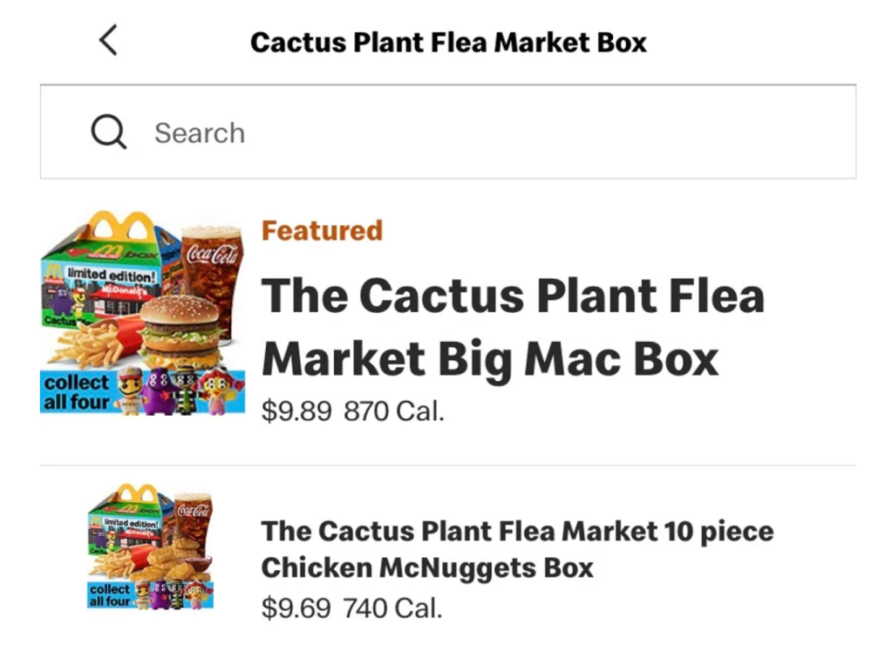This screenshot has height=652, width=892.
Task: Click the Featured label
Action: pos(322,230)
